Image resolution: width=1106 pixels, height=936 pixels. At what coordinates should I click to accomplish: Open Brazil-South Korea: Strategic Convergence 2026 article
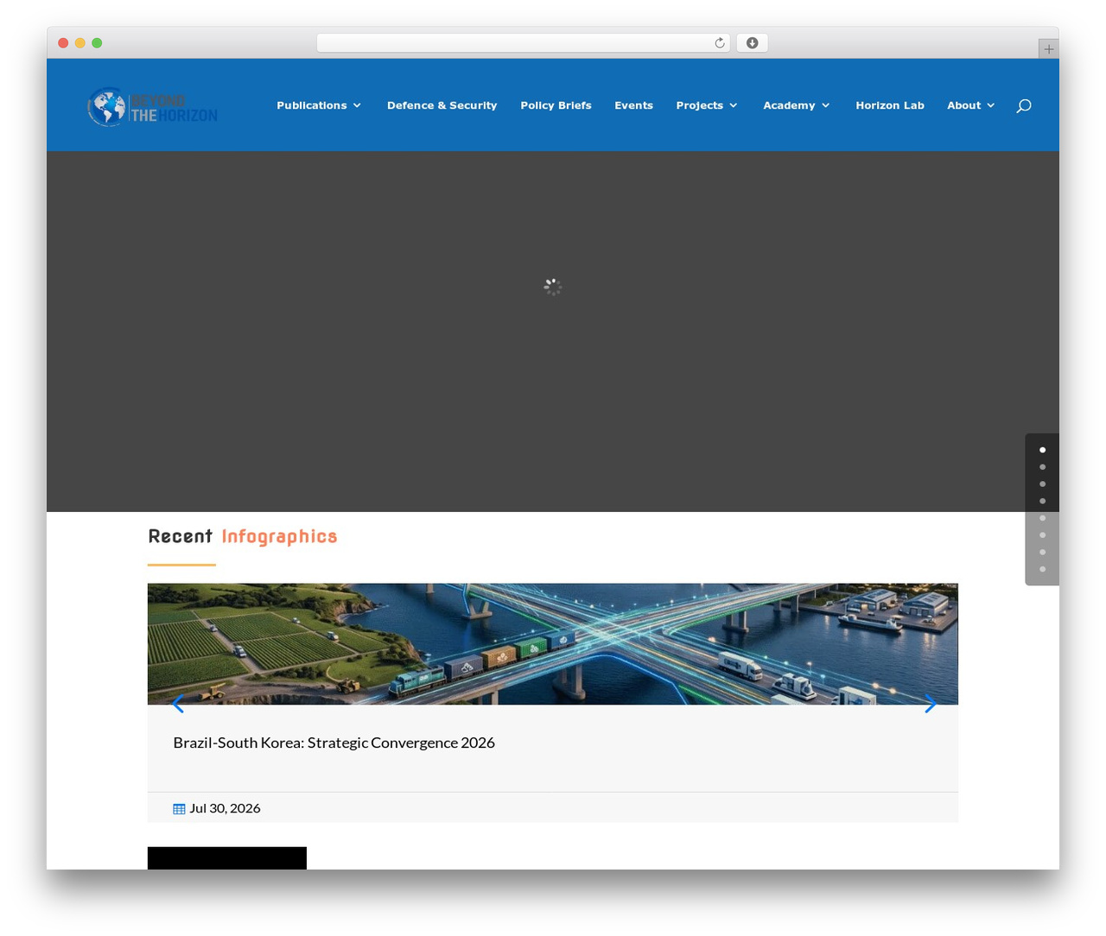point(334,743)
